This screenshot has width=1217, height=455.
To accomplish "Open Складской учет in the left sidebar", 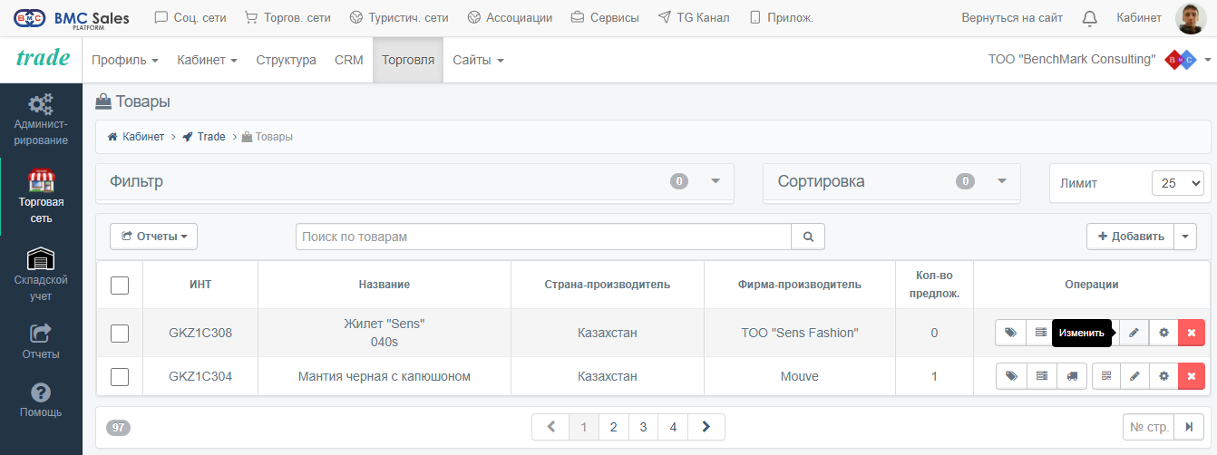I will [x=41, y=275].
